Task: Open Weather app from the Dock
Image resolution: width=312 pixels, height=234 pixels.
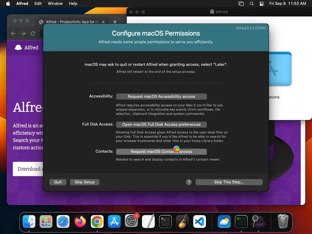Action: tap(224, 221)
